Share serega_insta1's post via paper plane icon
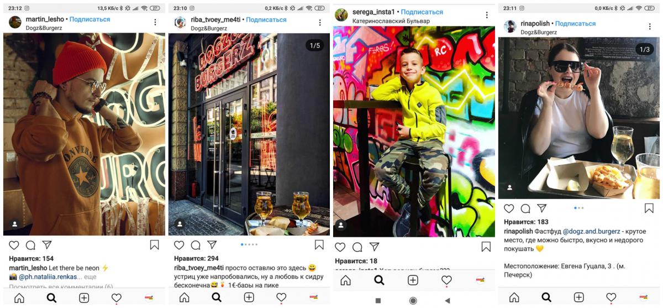This screenshot has width=663, height=308. [x=374, y=247]
